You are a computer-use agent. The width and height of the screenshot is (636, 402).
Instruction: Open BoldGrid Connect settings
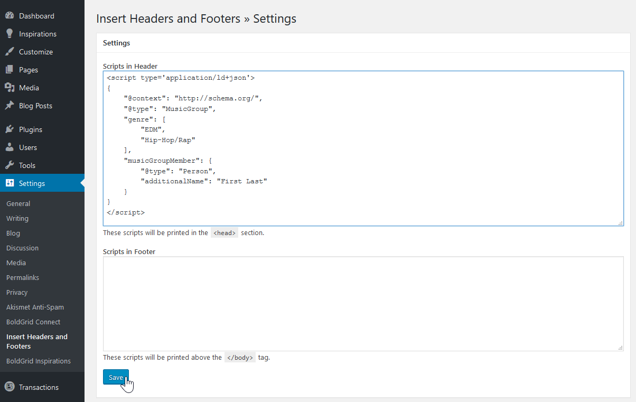(x=33, y=322)
